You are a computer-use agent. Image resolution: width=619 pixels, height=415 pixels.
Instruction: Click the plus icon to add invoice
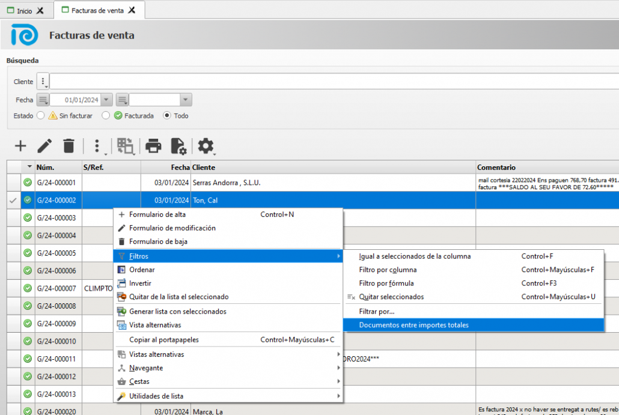[20, 145]
